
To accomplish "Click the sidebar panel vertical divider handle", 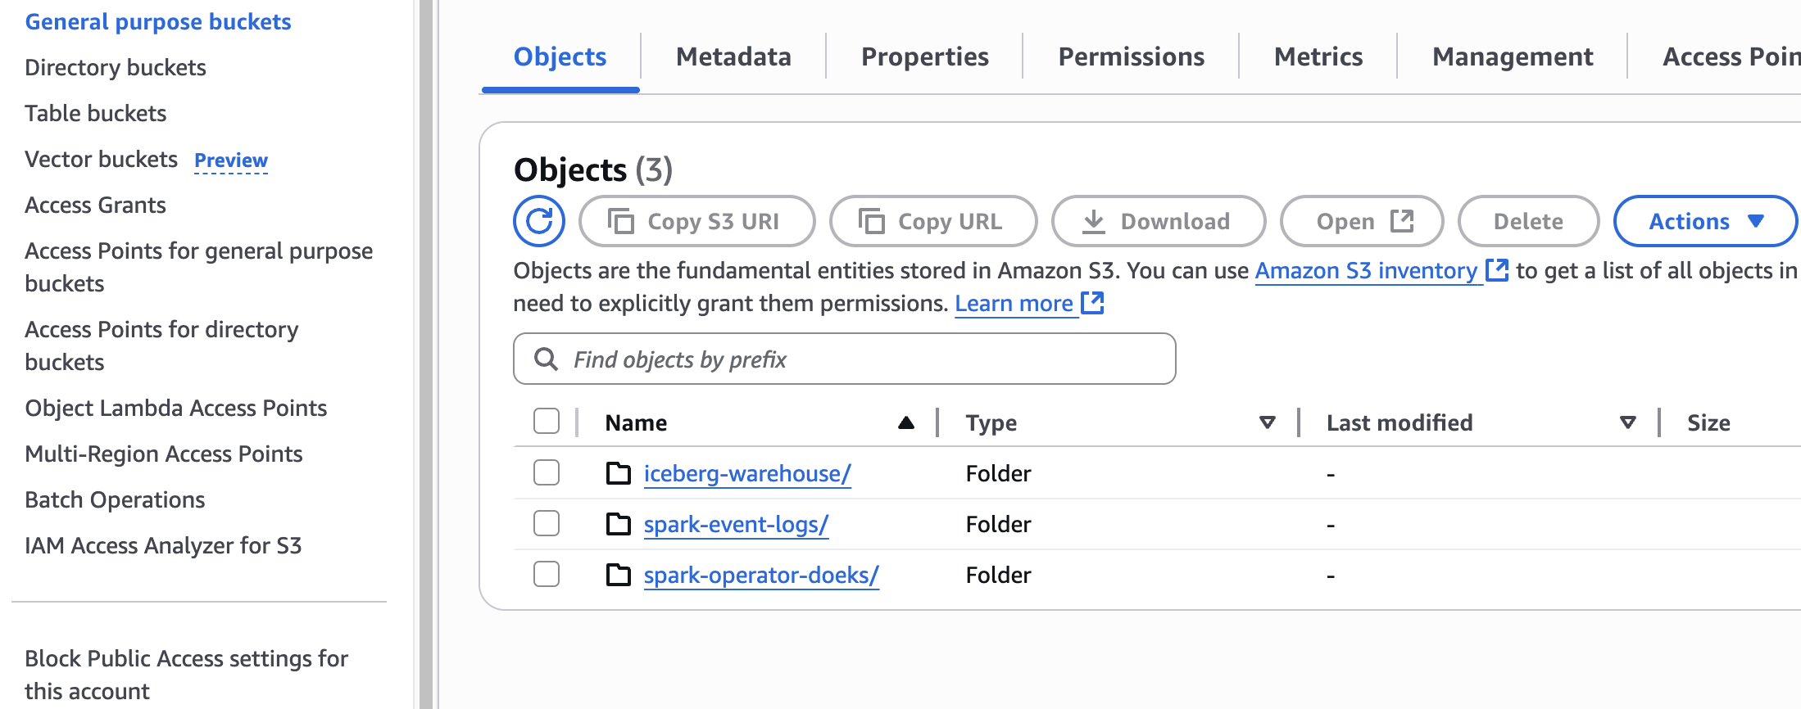I will tap(426, 354).
